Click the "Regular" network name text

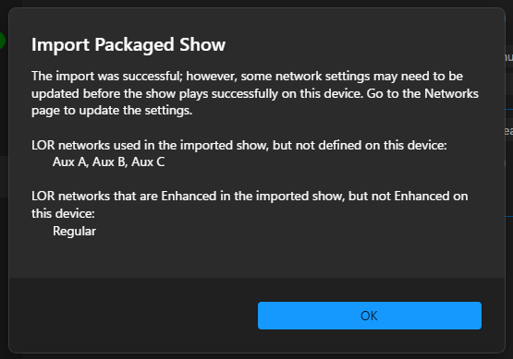coord(74,232)
